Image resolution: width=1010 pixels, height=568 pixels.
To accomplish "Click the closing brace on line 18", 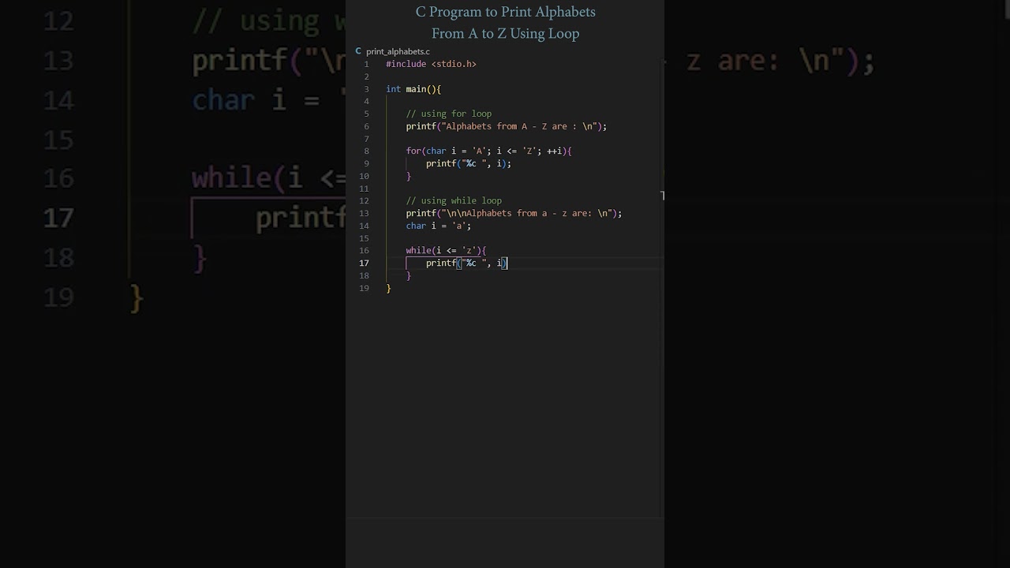I will pos(409,275).
